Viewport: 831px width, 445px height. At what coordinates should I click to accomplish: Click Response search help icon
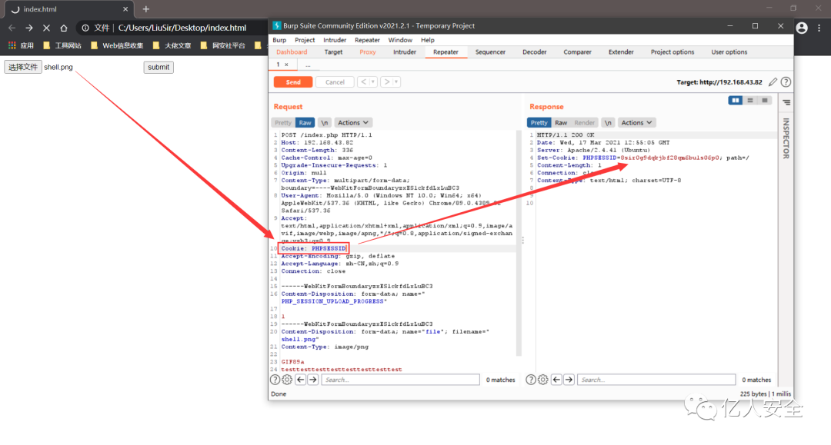point(530,380)
